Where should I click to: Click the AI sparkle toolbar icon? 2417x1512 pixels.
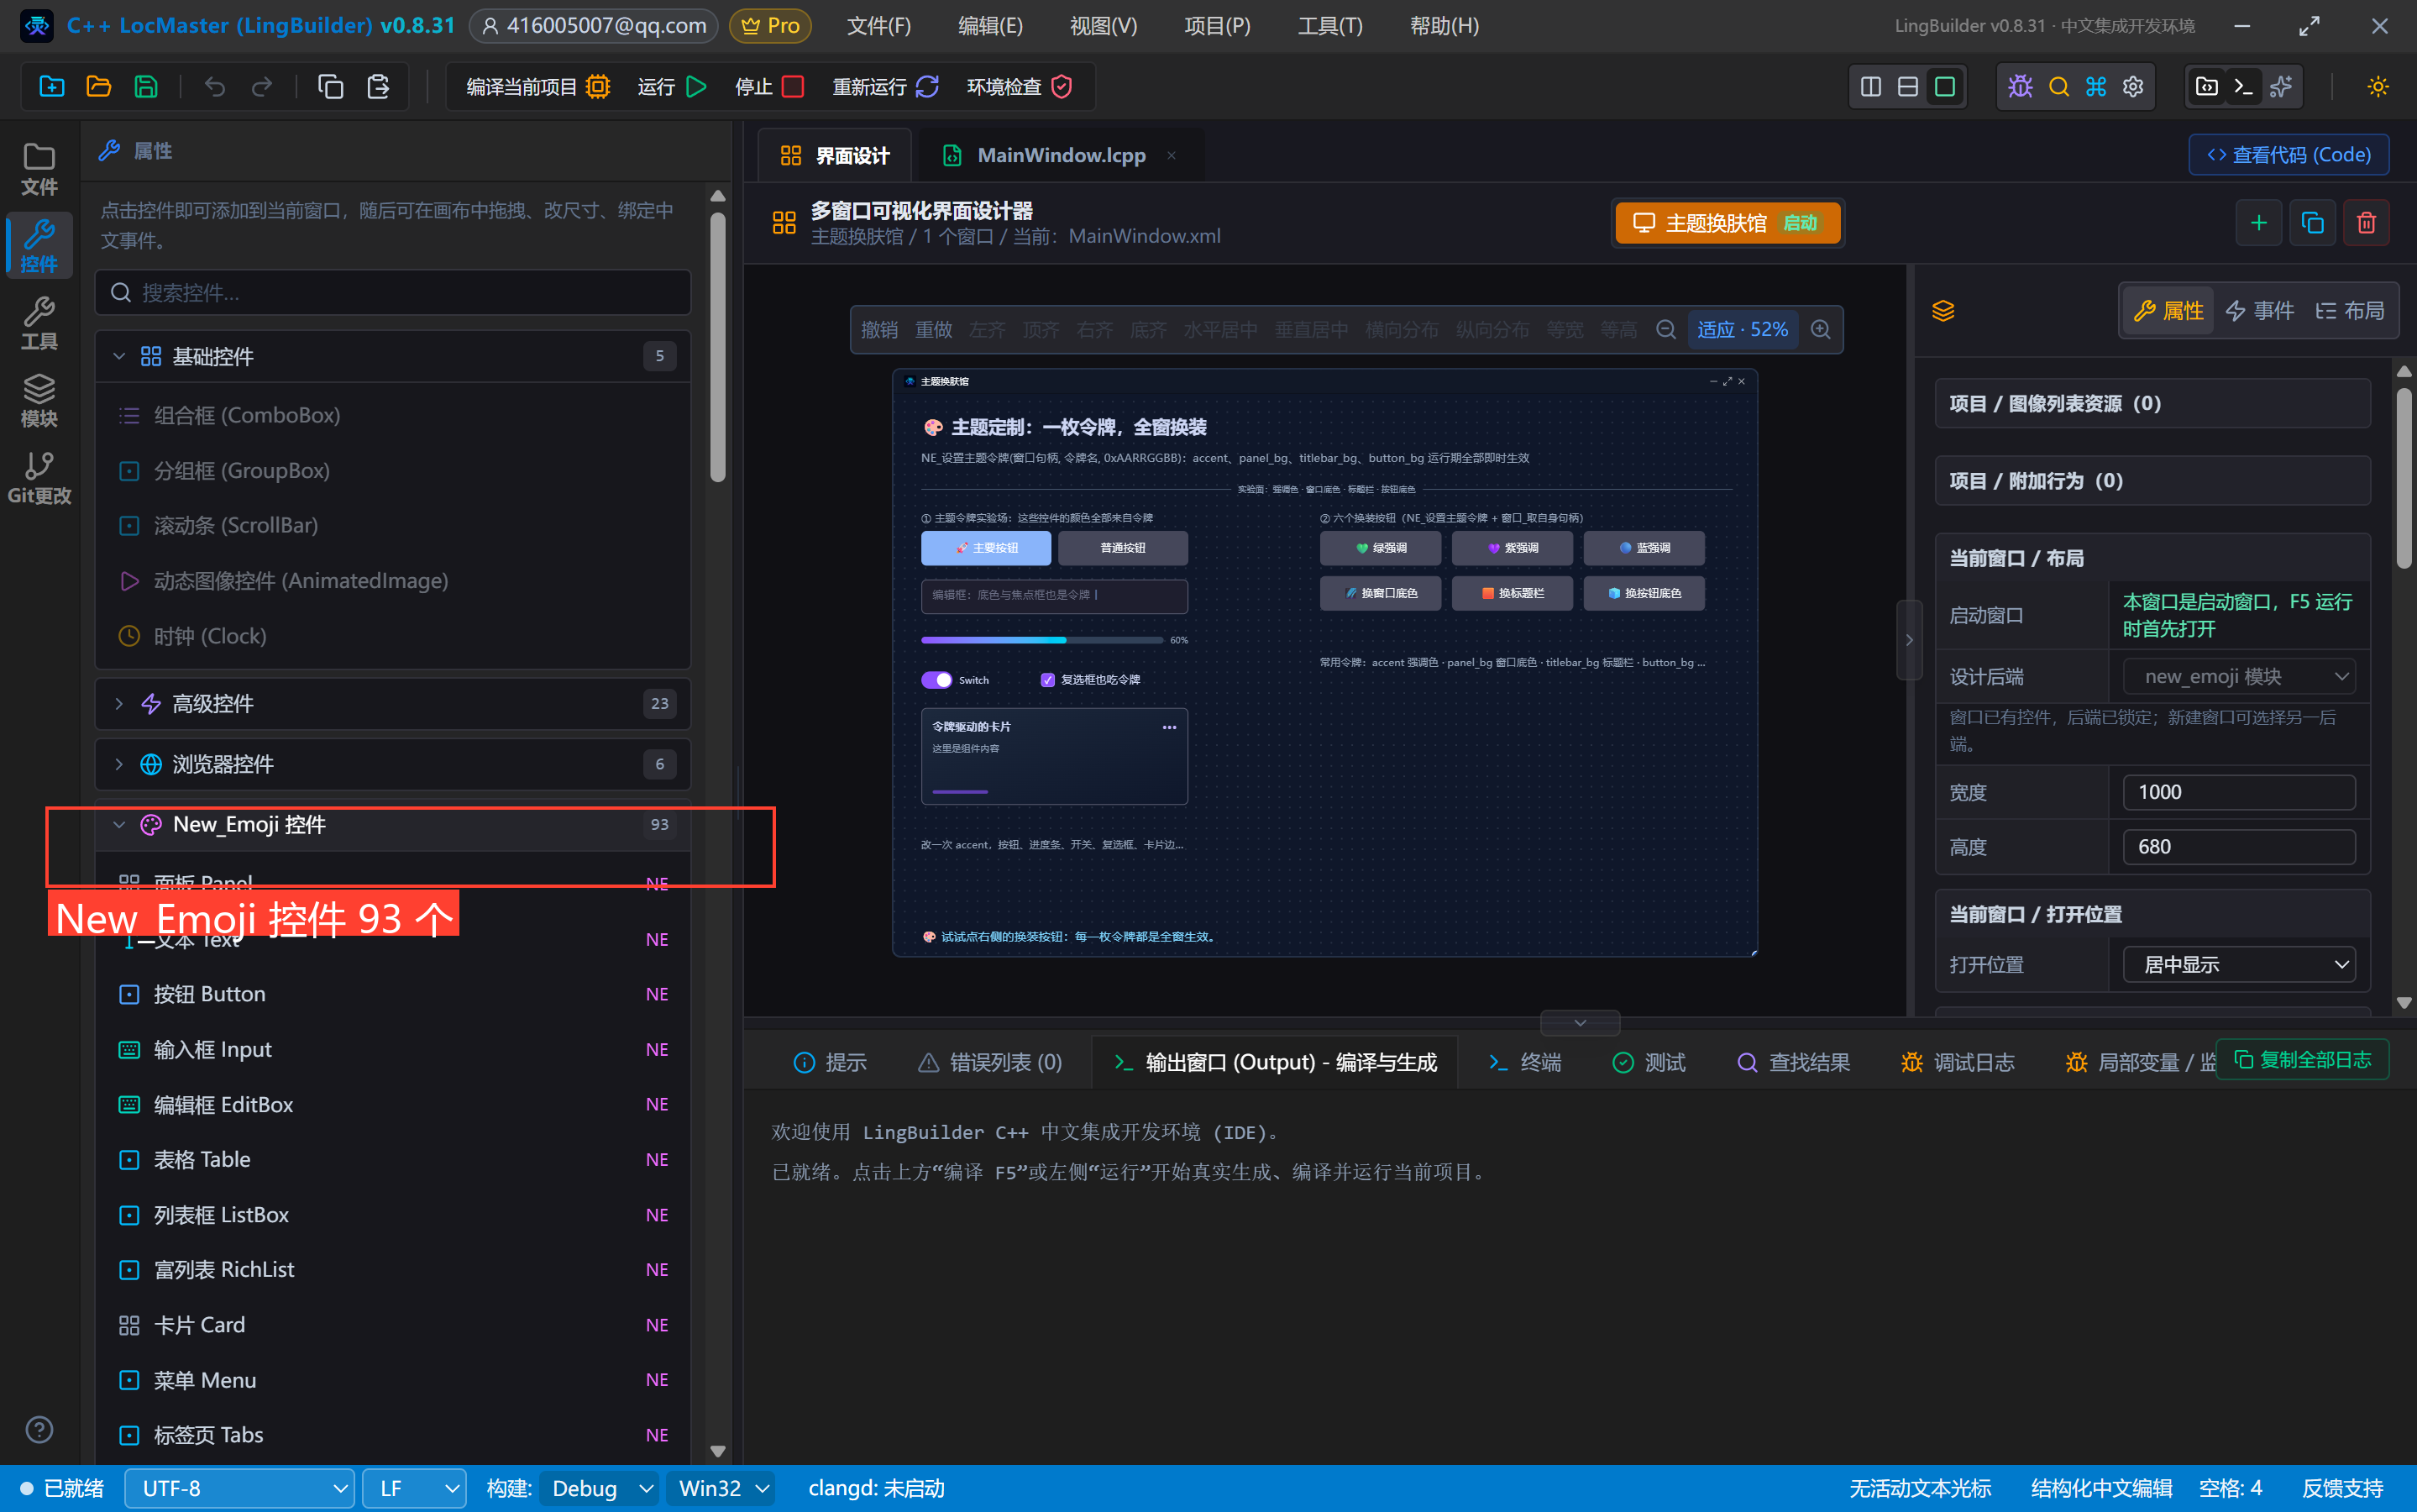click(x=2281, y=87)
